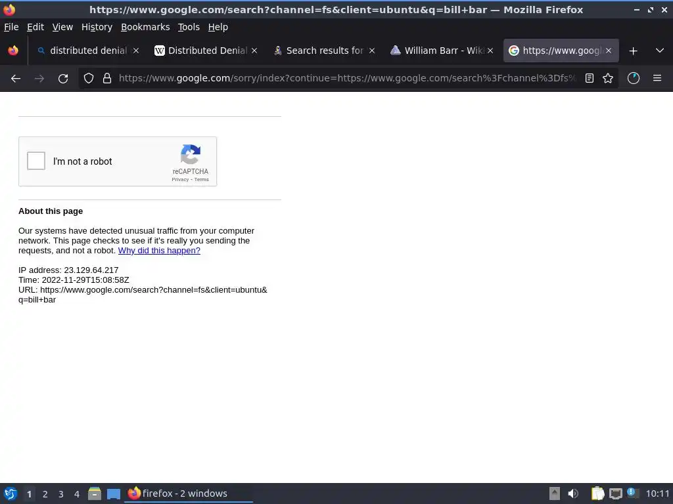The image size is (673, 504).
Task: Close the 'Search results for' tab
Action: click(372, 51)
